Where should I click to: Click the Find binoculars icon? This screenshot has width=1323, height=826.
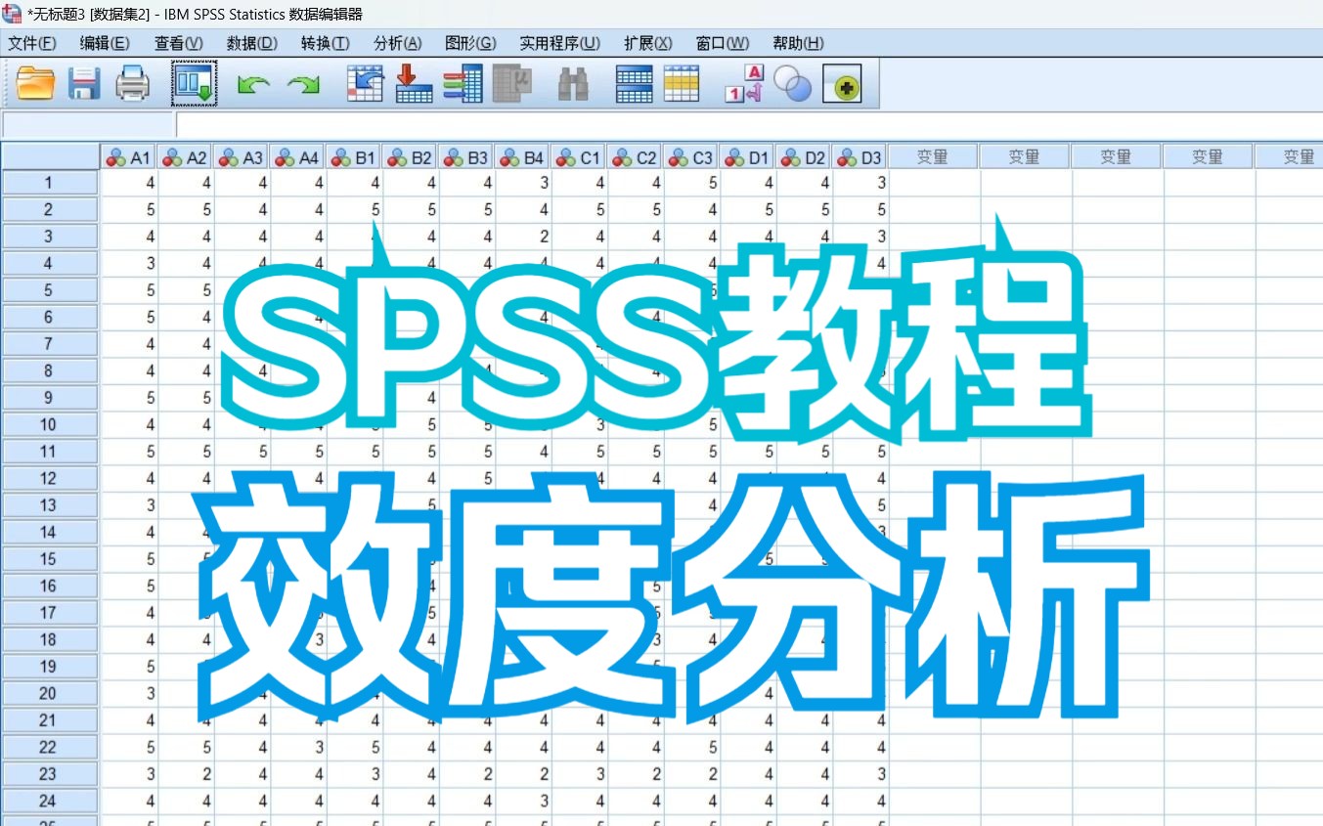click(573, 85)
